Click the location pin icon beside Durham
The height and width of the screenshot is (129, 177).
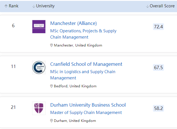[x=52, y=121]
